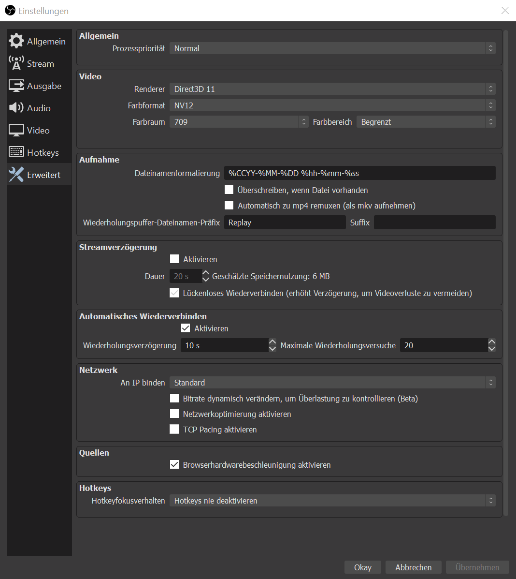This screenshot has height=579, width=516.
Task: Click the Abbrechen button
Action: coord(413,567)
